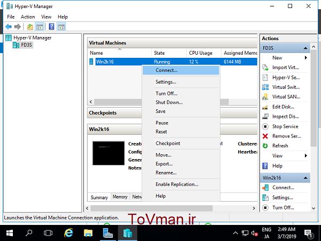Click the Win2k16 Connect icon in Actions
This screenshot has width=321, height=241.
coord(265,187)
